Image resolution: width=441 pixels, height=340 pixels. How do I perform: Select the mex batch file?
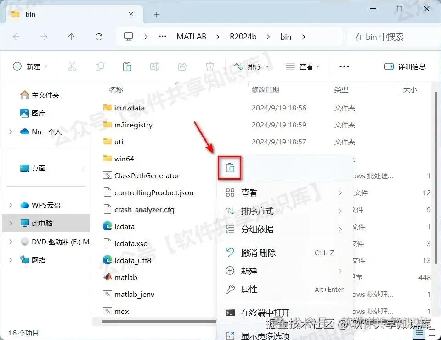tap(116, 311)
